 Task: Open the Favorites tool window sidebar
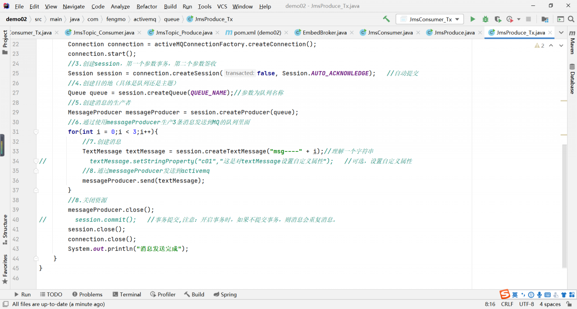[x=5, y=269]
